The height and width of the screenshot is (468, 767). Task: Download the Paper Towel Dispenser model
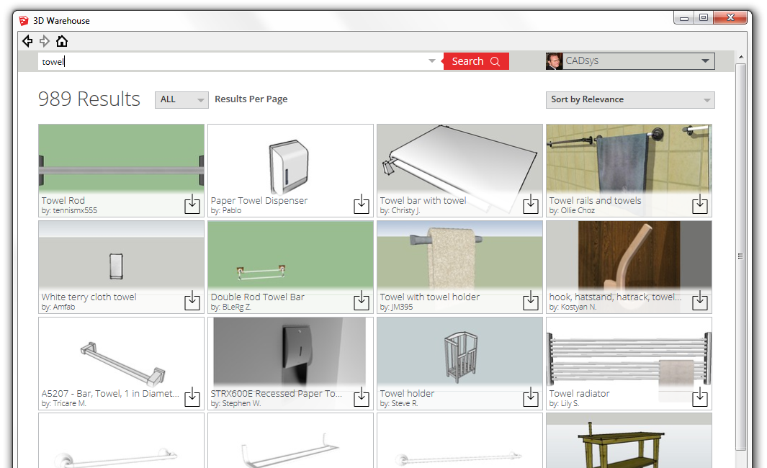(362, 204)
